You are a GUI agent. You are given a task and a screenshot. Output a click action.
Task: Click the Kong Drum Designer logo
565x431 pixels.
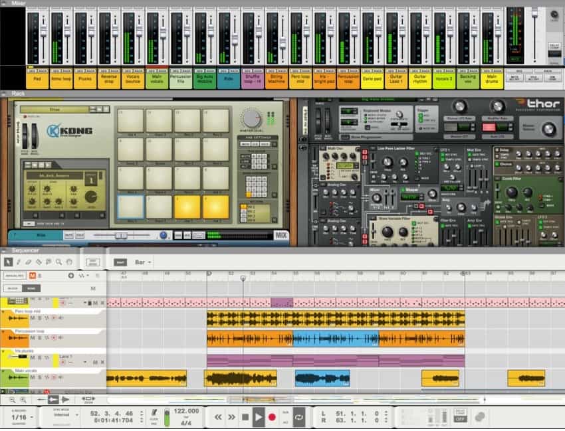70,131
